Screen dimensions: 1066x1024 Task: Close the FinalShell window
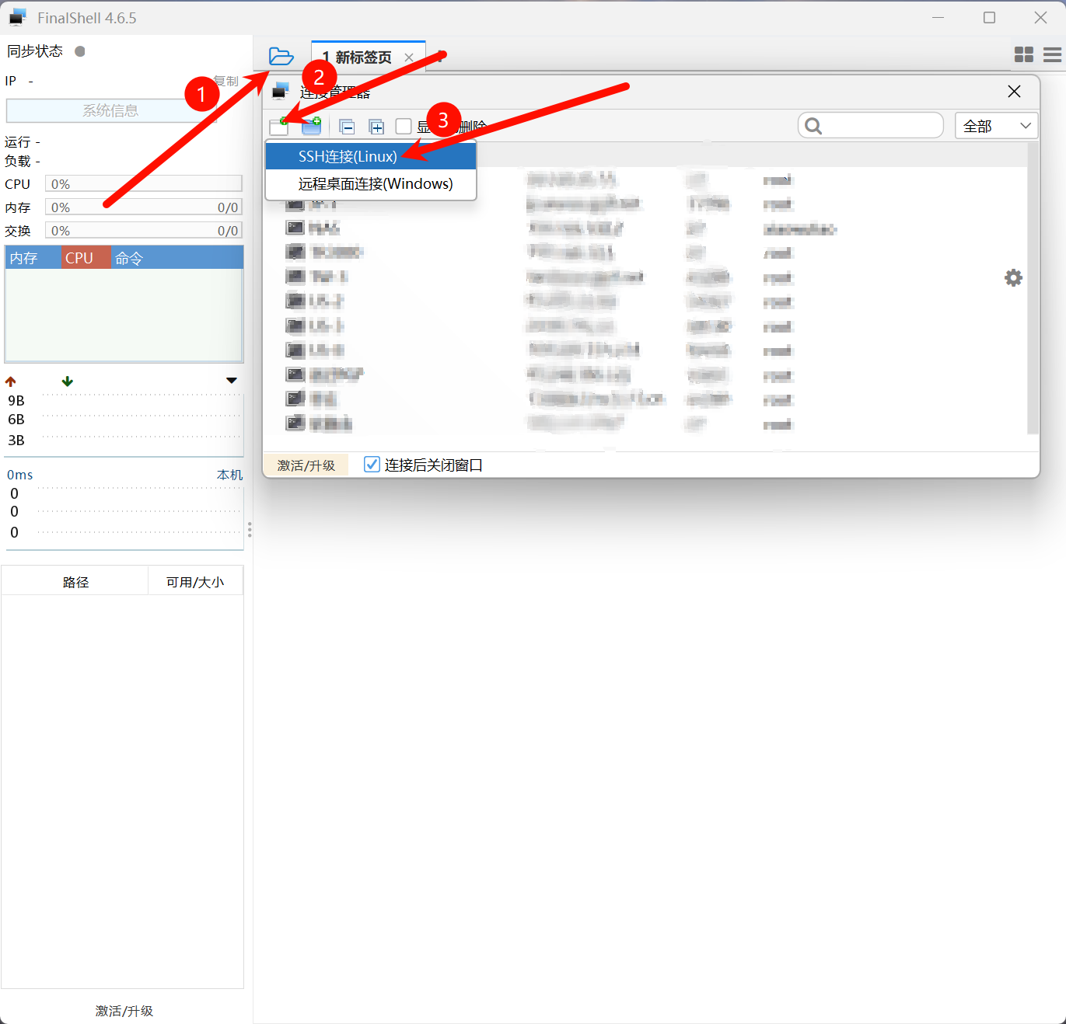tap(1040, 17)
